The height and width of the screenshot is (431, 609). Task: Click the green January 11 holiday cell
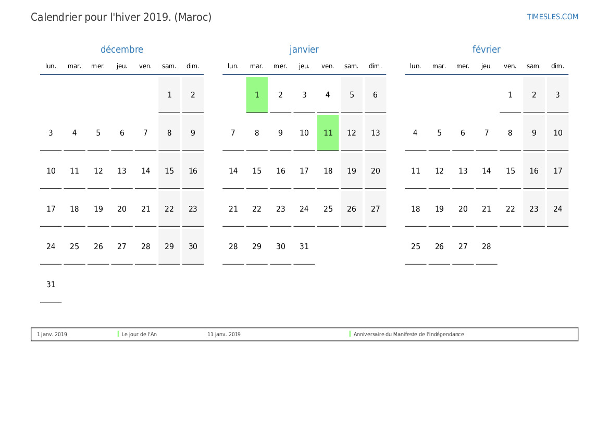(328, 133)
